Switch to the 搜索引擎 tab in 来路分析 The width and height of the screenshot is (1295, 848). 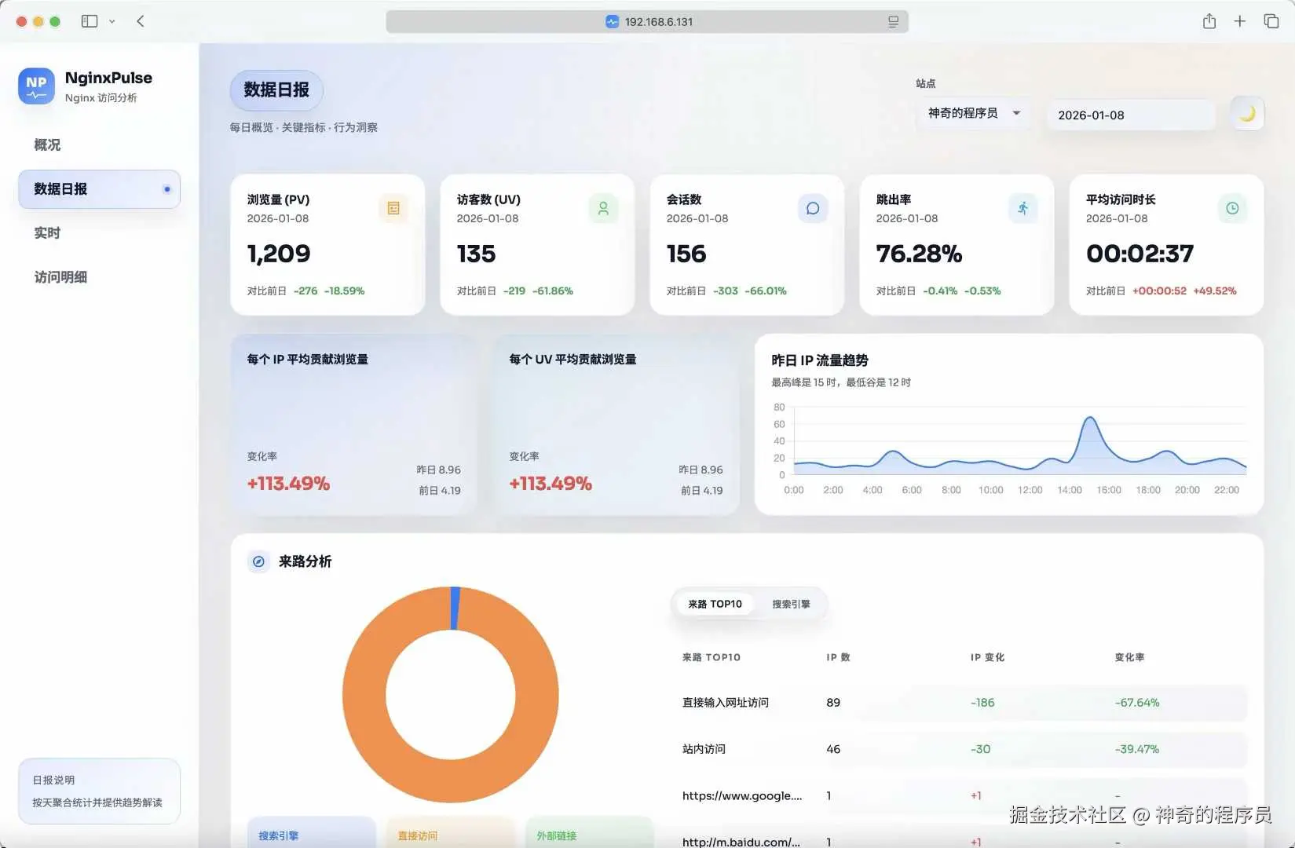click(792, 604)
